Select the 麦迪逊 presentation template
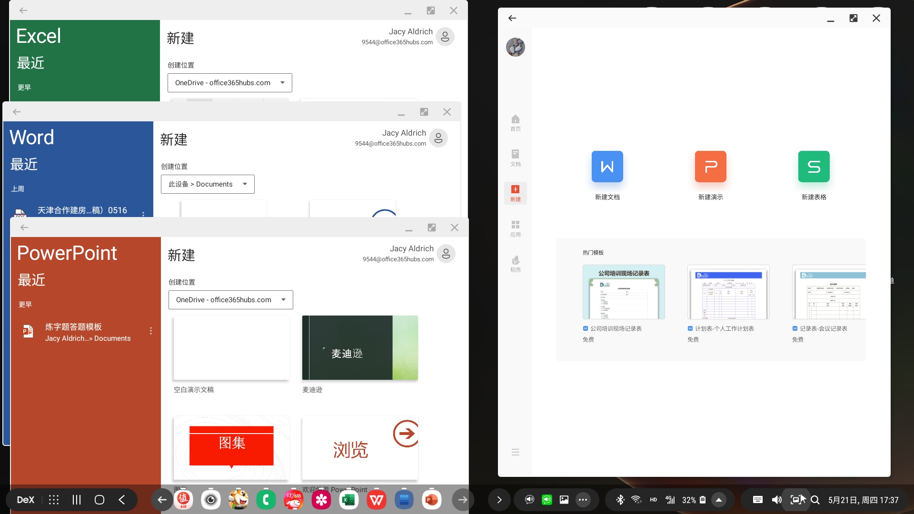Screen dimensions: 914x514 [360, 348]
